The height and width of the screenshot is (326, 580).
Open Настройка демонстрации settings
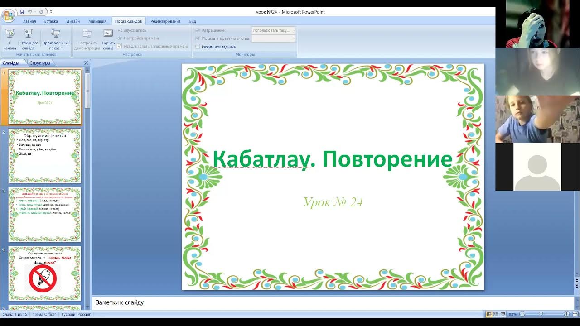(87, 39)
